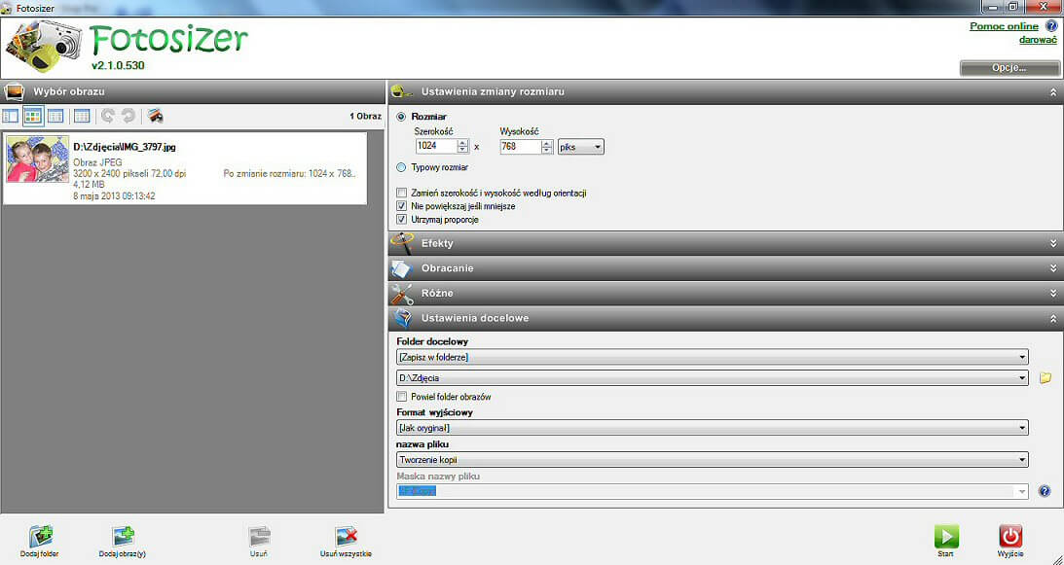This screenshot has height=565, width=1064.
Task: Click the help icon next to file name mask
Action: pos(1045,491)
